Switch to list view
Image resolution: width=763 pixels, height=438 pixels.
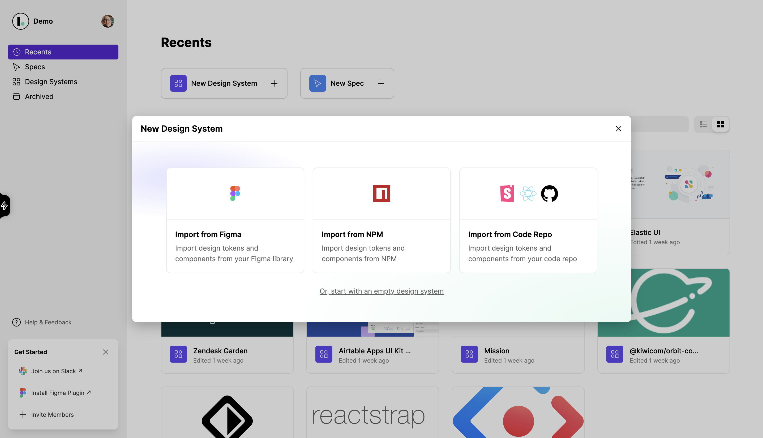point(704,124)
